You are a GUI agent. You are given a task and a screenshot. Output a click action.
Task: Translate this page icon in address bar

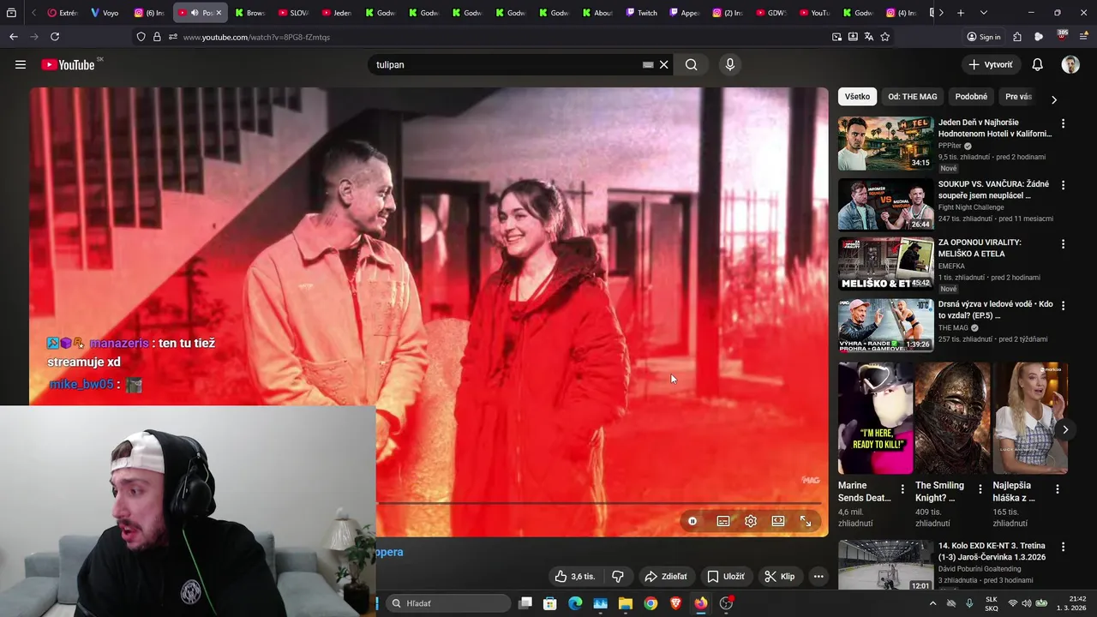click(x=869, y=37)
